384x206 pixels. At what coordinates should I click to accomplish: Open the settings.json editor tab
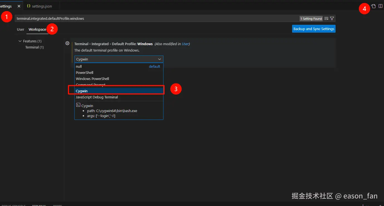click(x=42, y=6)
